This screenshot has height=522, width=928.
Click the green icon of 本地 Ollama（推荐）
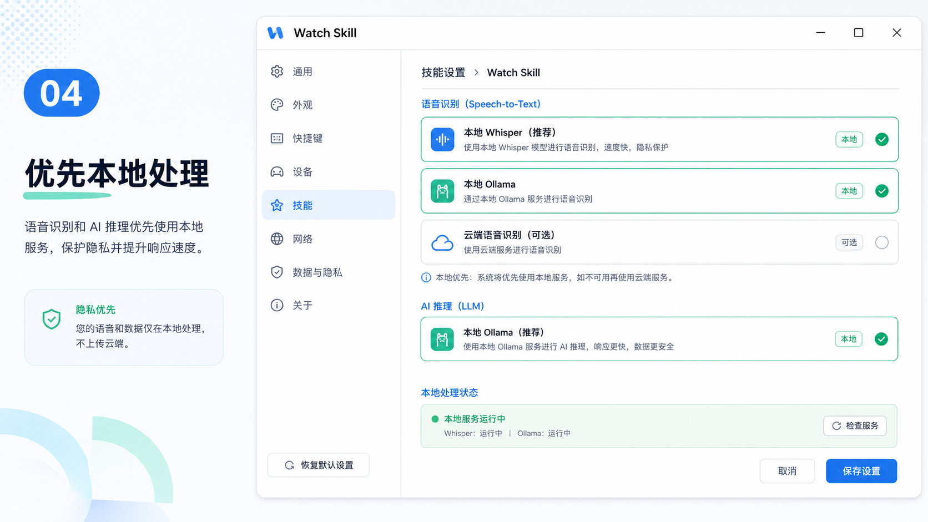(x=442, y=339)
